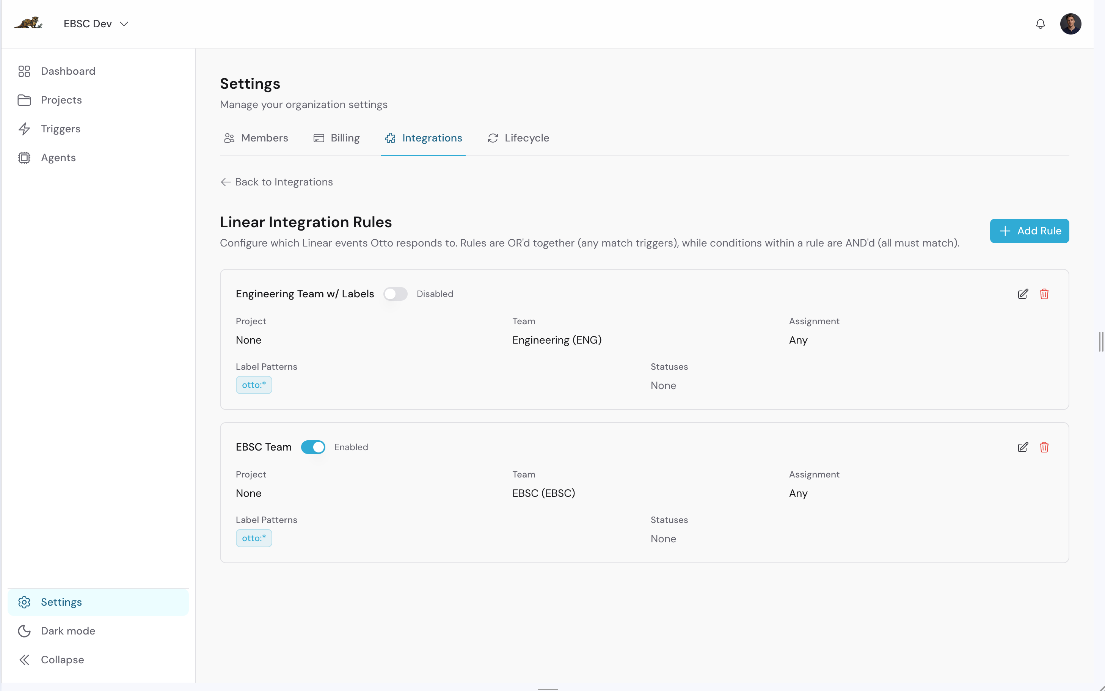Screen dimensions: 1105x691
Task: Open the user avatar menu
Action: 1070,24
